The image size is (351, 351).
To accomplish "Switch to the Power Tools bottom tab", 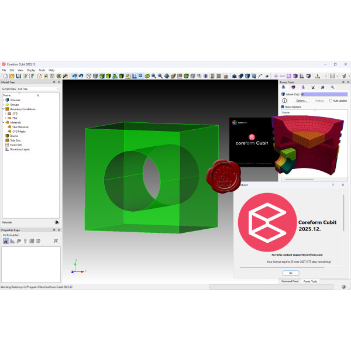I will tap(310, 281).
